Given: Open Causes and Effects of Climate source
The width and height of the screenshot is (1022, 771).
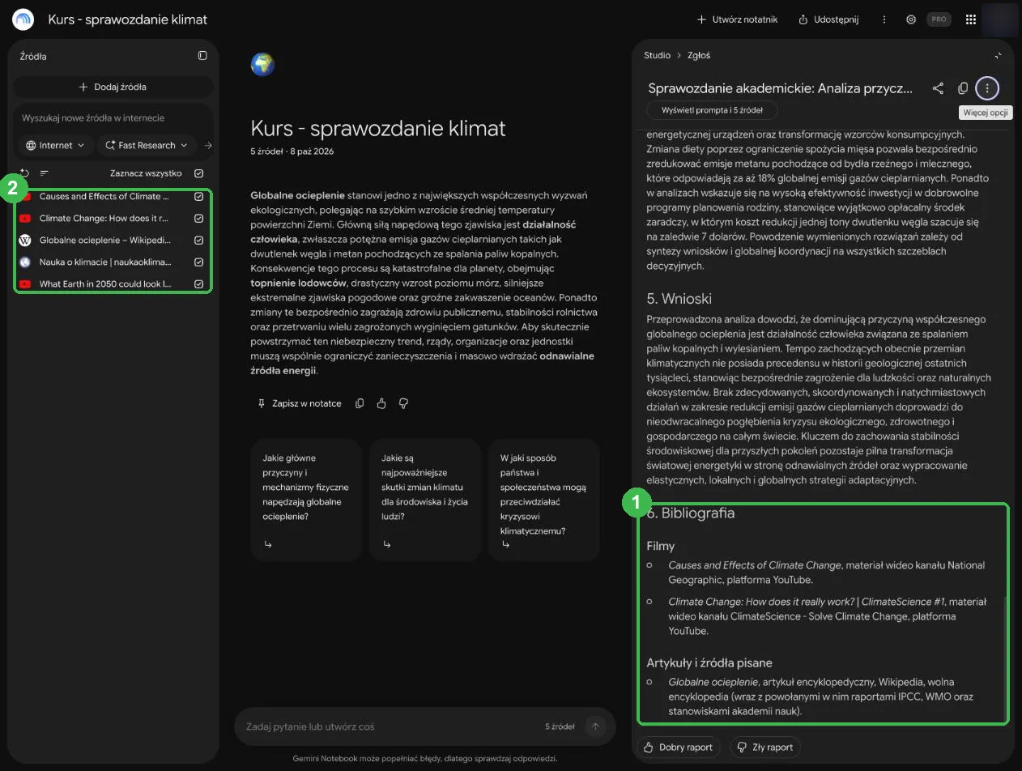Looking at the screenshot, I should 104,196.
